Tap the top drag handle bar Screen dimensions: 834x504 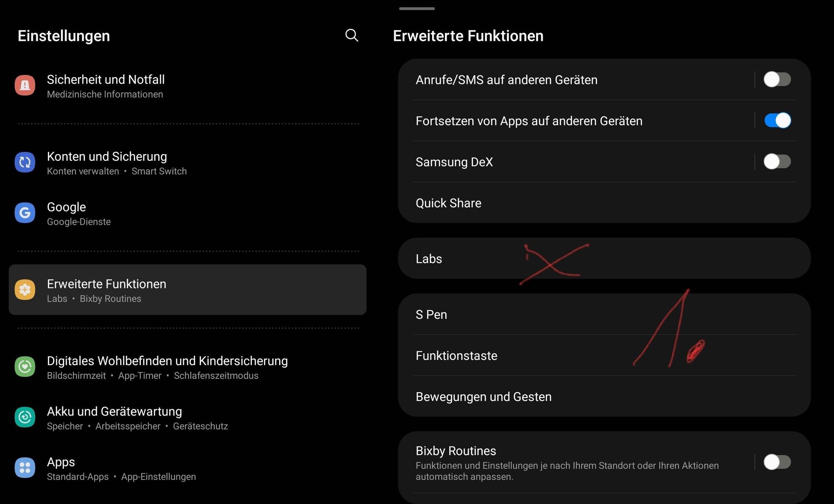tap(417, 8)
